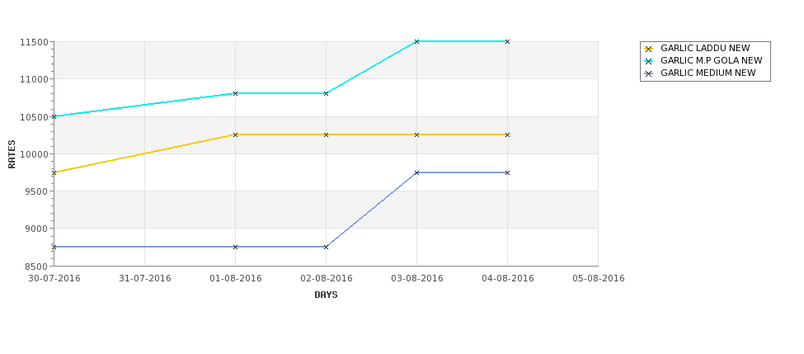804x354 pixels.
Task: Select the blue data point on 01-08-2016
Action: [x=235, y=247]
